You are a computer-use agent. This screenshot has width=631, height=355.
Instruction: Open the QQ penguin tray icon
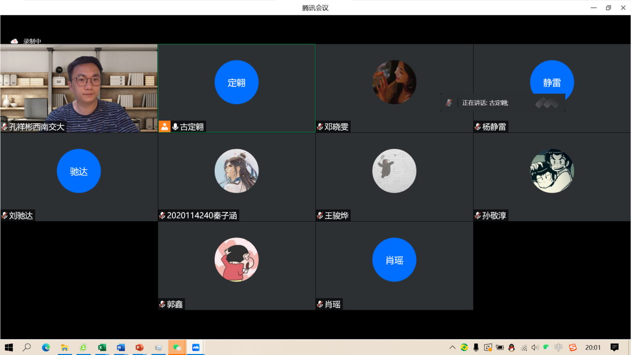click(511, 348)
